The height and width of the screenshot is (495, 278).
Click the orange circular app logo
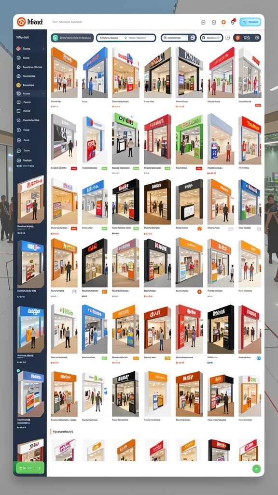pyautogui.click(x=21, y=22)
